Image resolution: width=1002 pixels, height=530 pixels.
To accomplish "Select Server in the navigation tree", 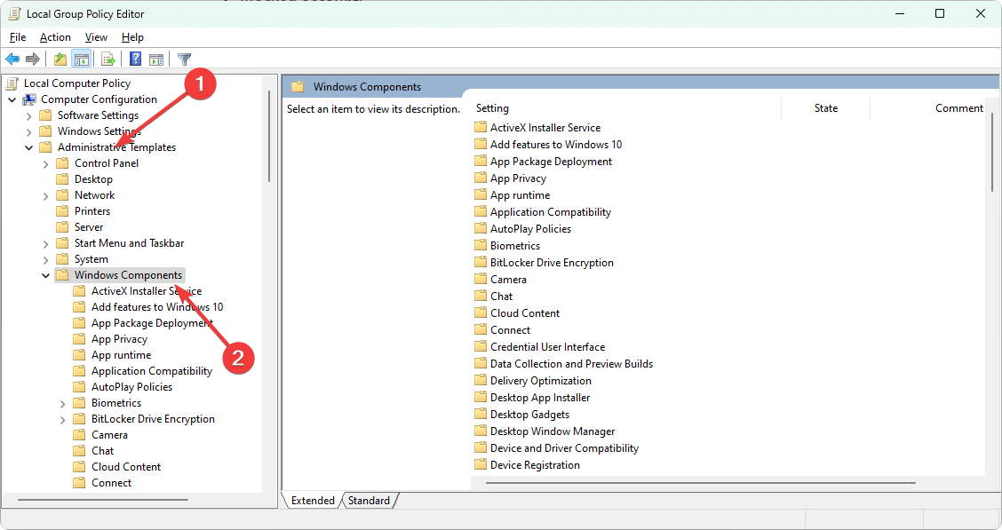I will tap(89, 227).
